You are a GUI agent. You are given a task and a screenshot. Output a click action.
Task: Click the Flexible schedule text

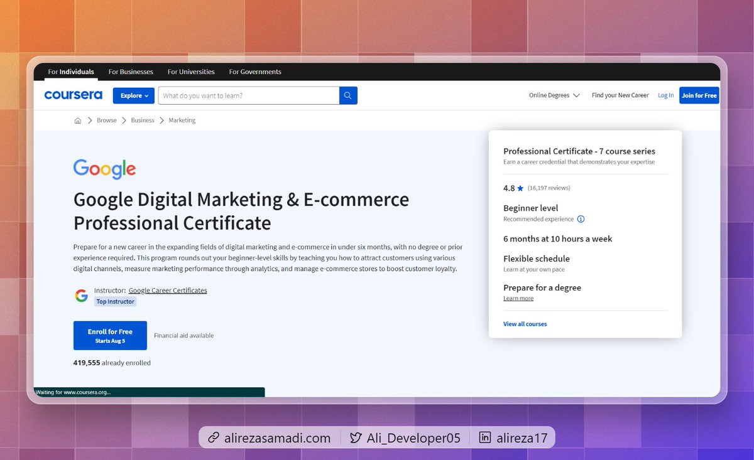[x=537, y=259]
